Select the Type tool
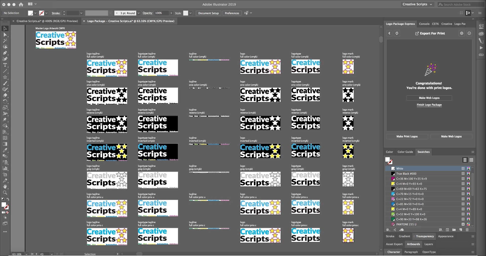Viewport: 486px width, 256px height. (x=5, y=65)
